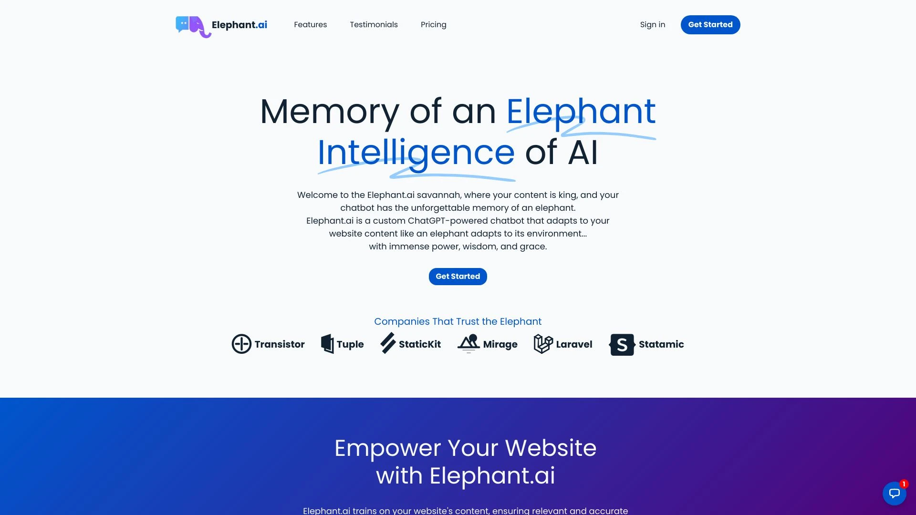The height and width of the screenshot is (515, 916).
Task: Click the Testimonials menu item
Action: click(374, 24)
